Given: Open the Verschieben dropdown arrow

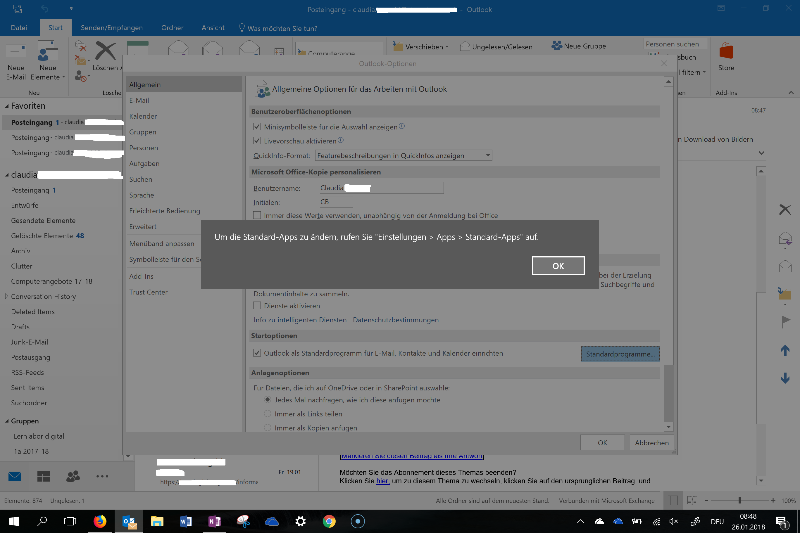Looking at the screenshot, I should pos(446,47).
